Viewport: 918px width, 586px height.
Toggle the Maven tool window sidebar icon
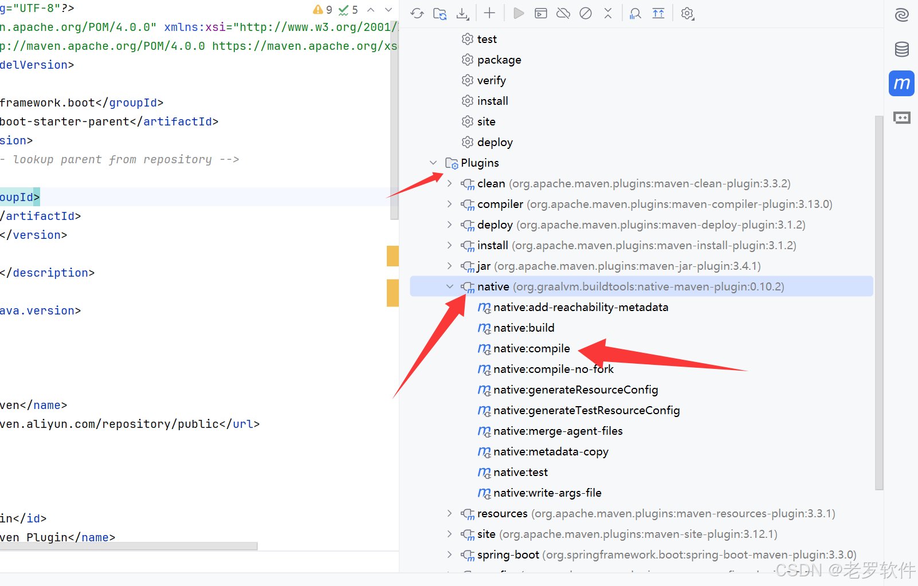[901, 83]
